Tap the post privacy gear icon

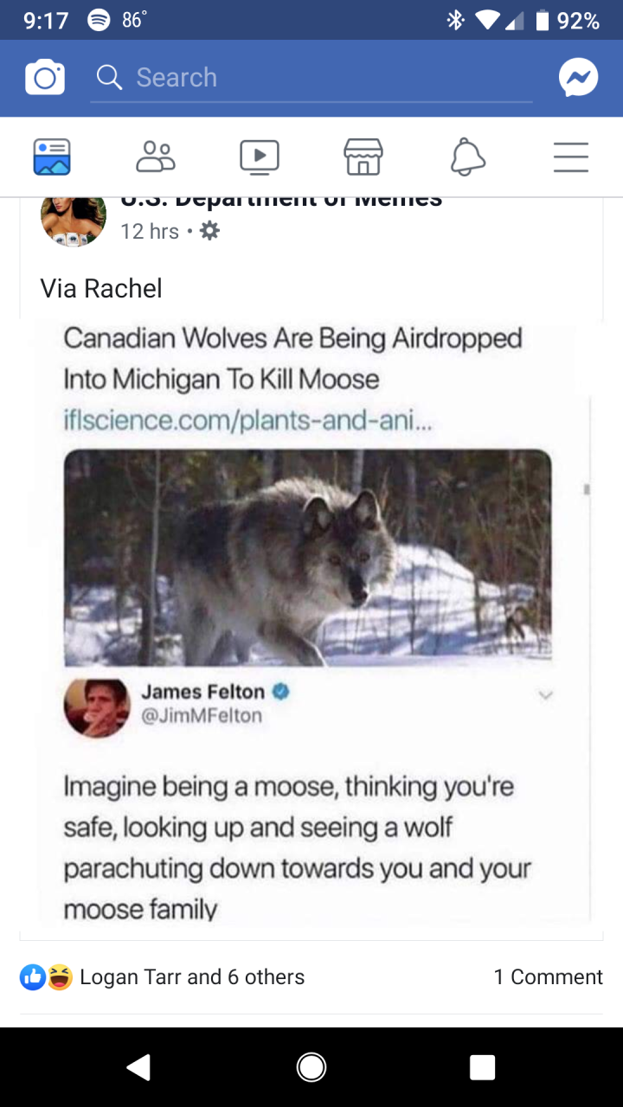[209, 231]
